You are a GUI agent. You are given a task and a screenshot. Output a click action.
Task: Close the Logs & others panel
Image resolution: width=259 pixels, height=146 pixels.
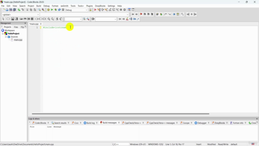[x=257, y=119]
